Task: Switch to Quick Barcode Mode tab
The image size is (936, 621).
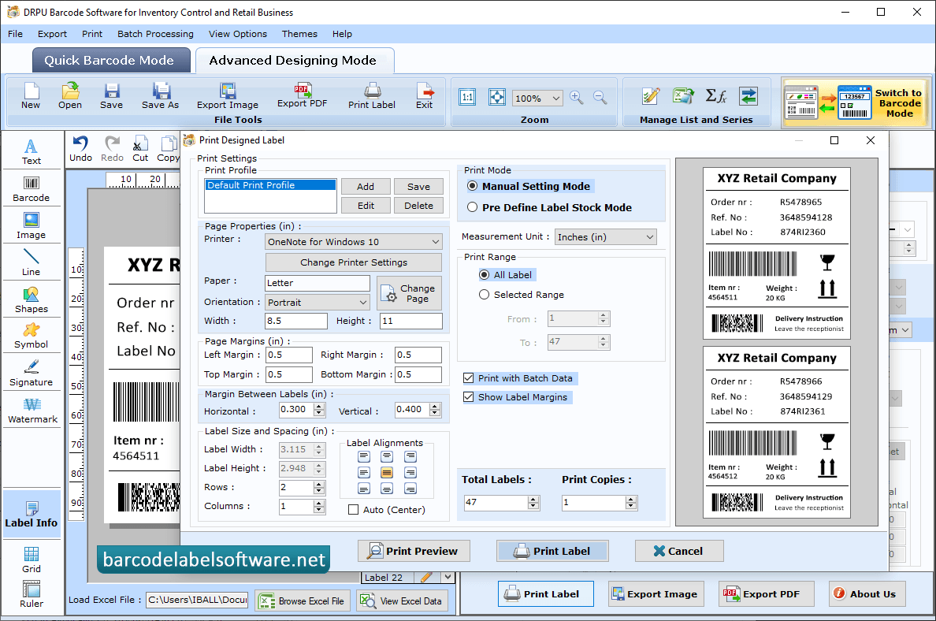Action: 110,61
